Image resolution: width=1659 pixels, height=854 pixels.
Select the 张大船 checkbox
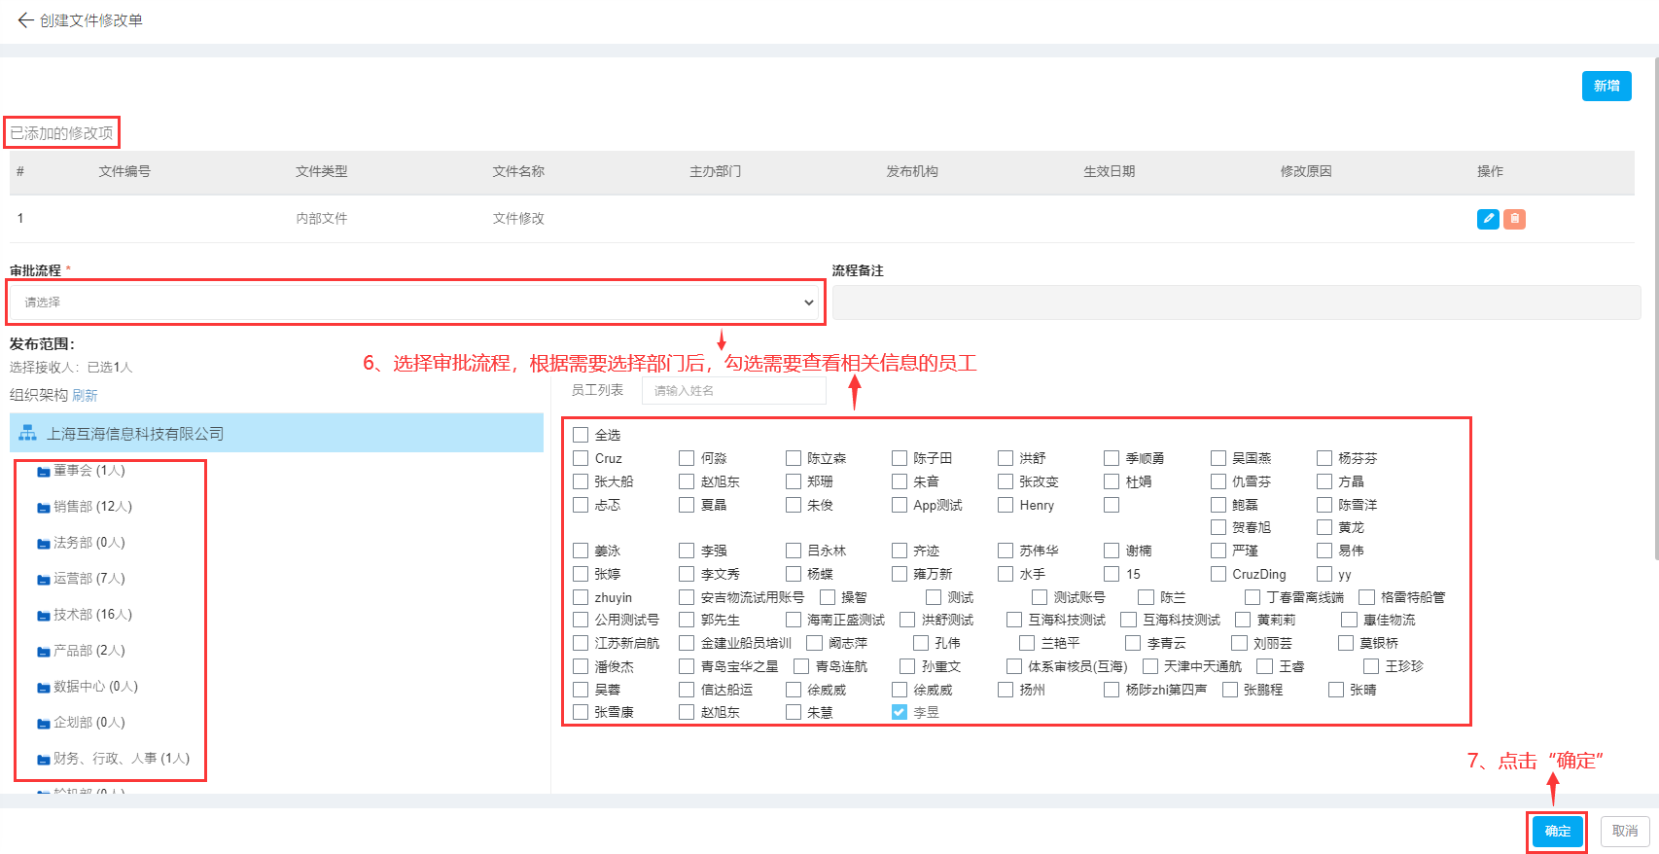581,481
